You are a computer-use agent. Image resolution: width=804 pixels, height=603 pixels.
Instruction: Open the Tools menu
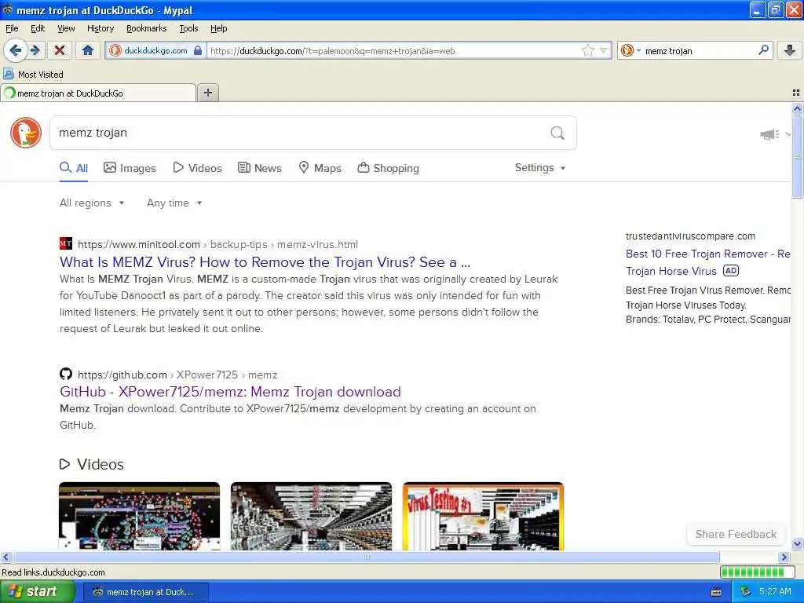(188, 28)
